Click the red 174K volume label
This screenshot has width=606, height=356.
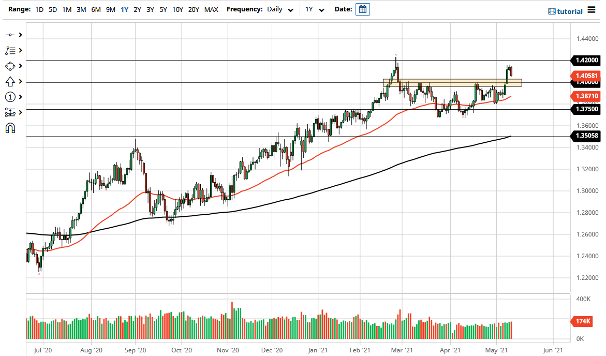pyautogui.click(x=582, y=321)
